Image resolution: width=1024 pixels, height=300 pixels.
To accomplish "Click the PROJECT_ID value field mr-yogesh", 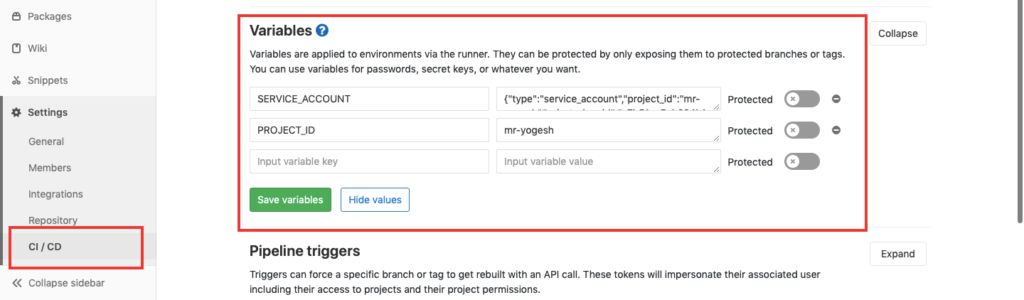I will (609, 130).
